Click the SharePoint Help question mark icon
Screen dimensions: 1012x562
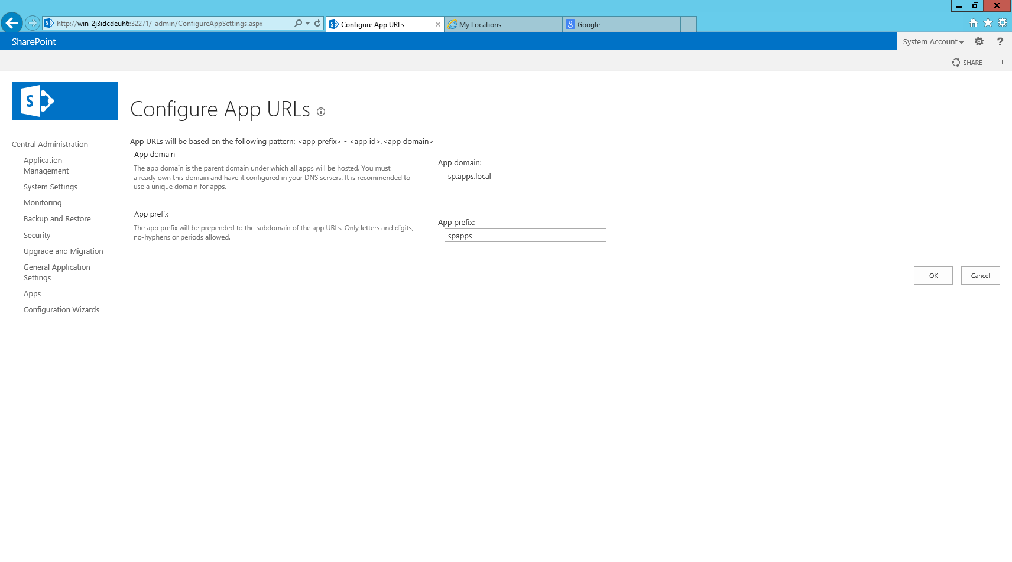click(1000, 41)
